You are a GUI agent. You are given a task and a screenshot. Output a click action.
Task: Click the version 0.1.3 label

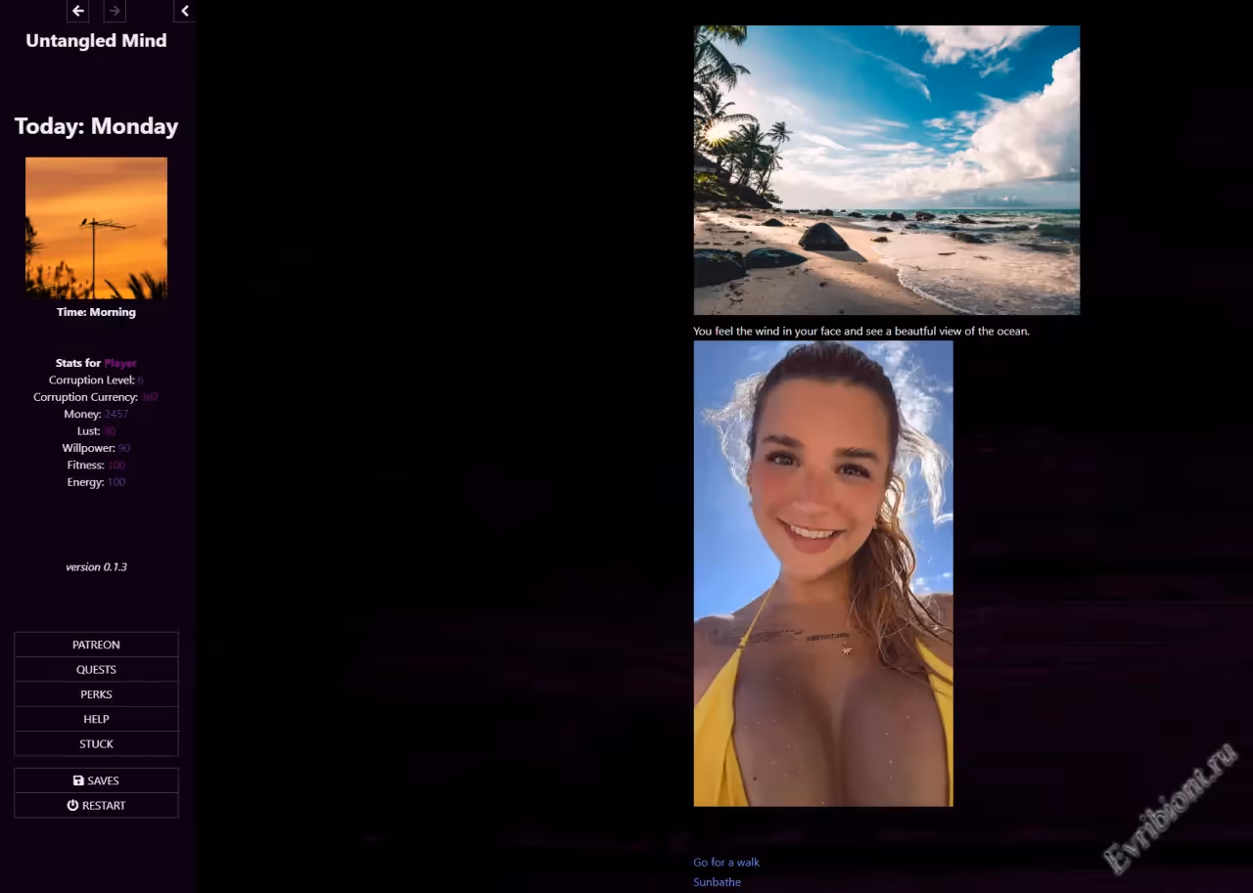96,566
